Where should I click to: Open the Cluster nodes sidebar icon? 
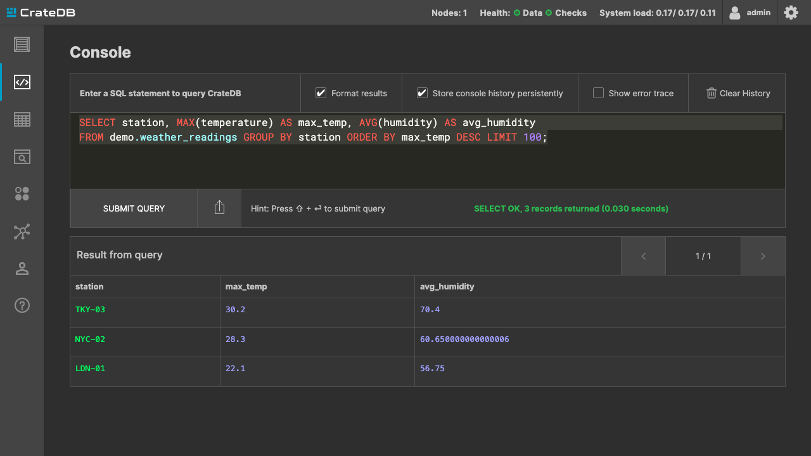[22, 232]
